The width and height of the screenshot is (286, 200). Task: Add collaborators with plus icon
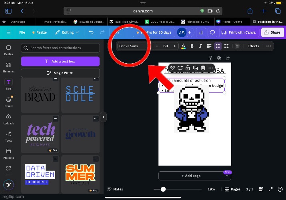coord(190,32)
